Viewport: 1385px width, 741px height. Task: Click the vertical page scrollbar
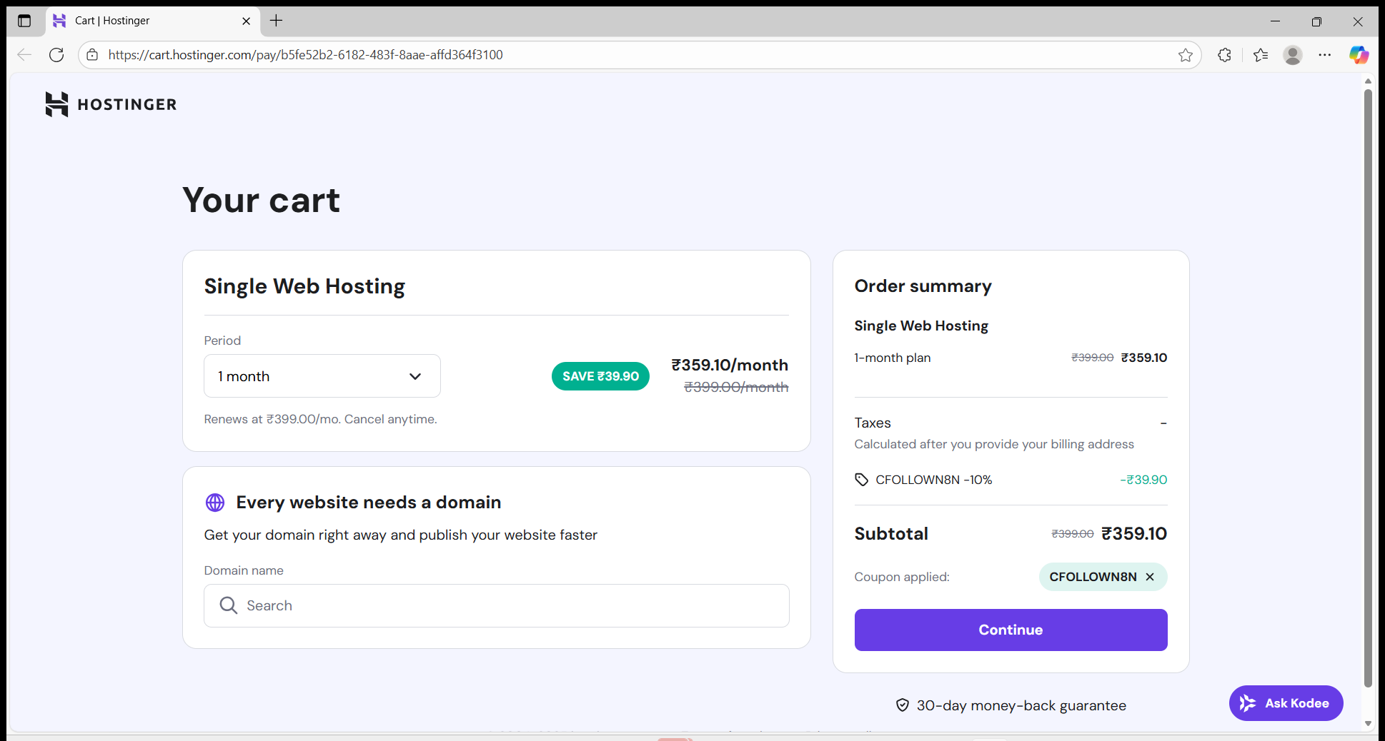(1368, 385)
